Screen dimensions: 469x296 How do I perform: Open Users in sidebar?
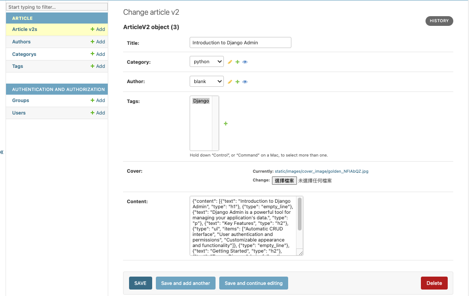pyautogui.click(x=19, y=113)
